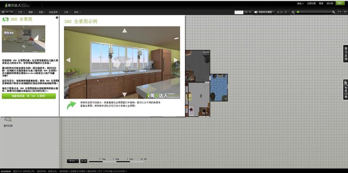Image resolution: width=348 pixels, height=173 pixels.
Task: Open the 语言 language dropdown
Action: pos(300,3)
